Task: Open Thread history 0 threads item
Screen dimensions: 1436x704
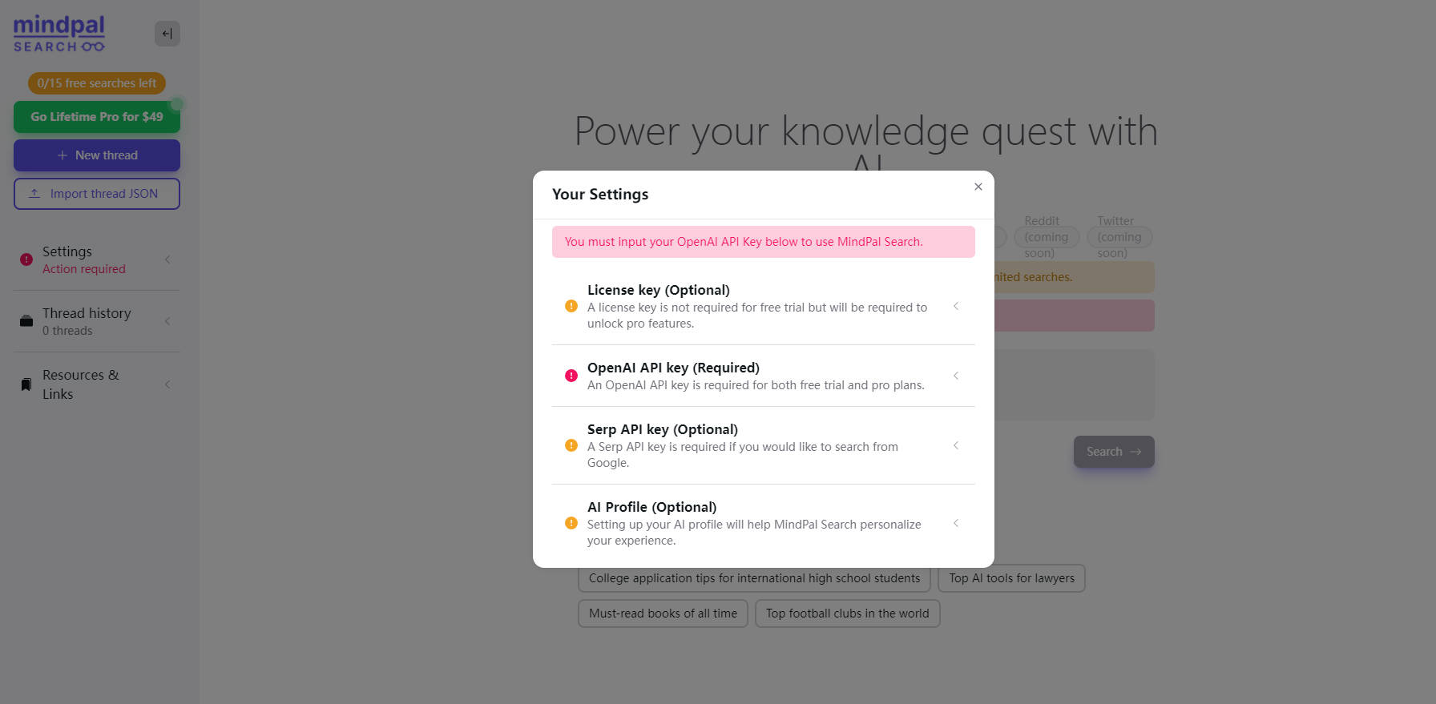Action: point(97,321)
